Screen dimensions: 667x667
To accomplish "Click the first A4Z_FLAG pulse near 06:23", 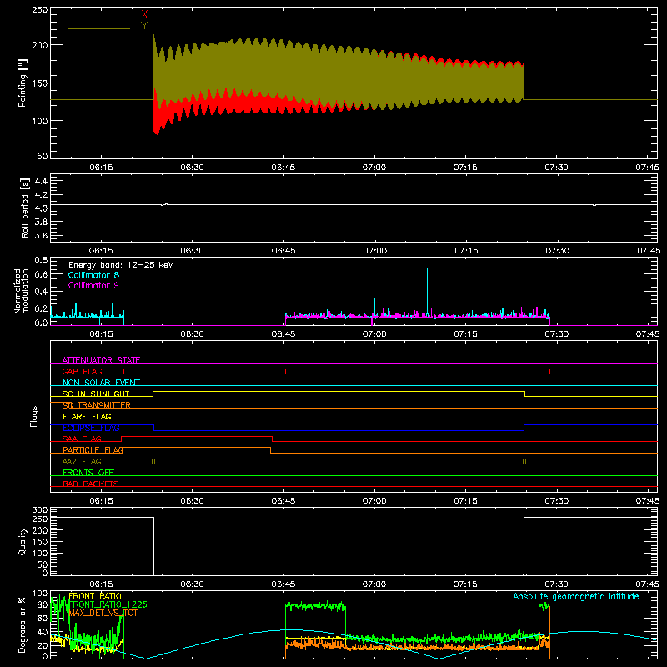I will coord(153,461).
